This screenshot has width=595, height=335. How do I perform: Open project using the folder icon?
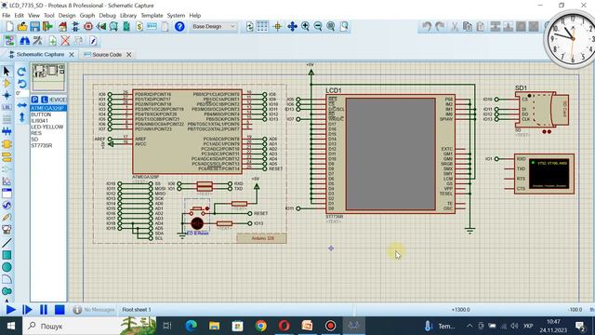pyautogui.click(x=22, y=27)
